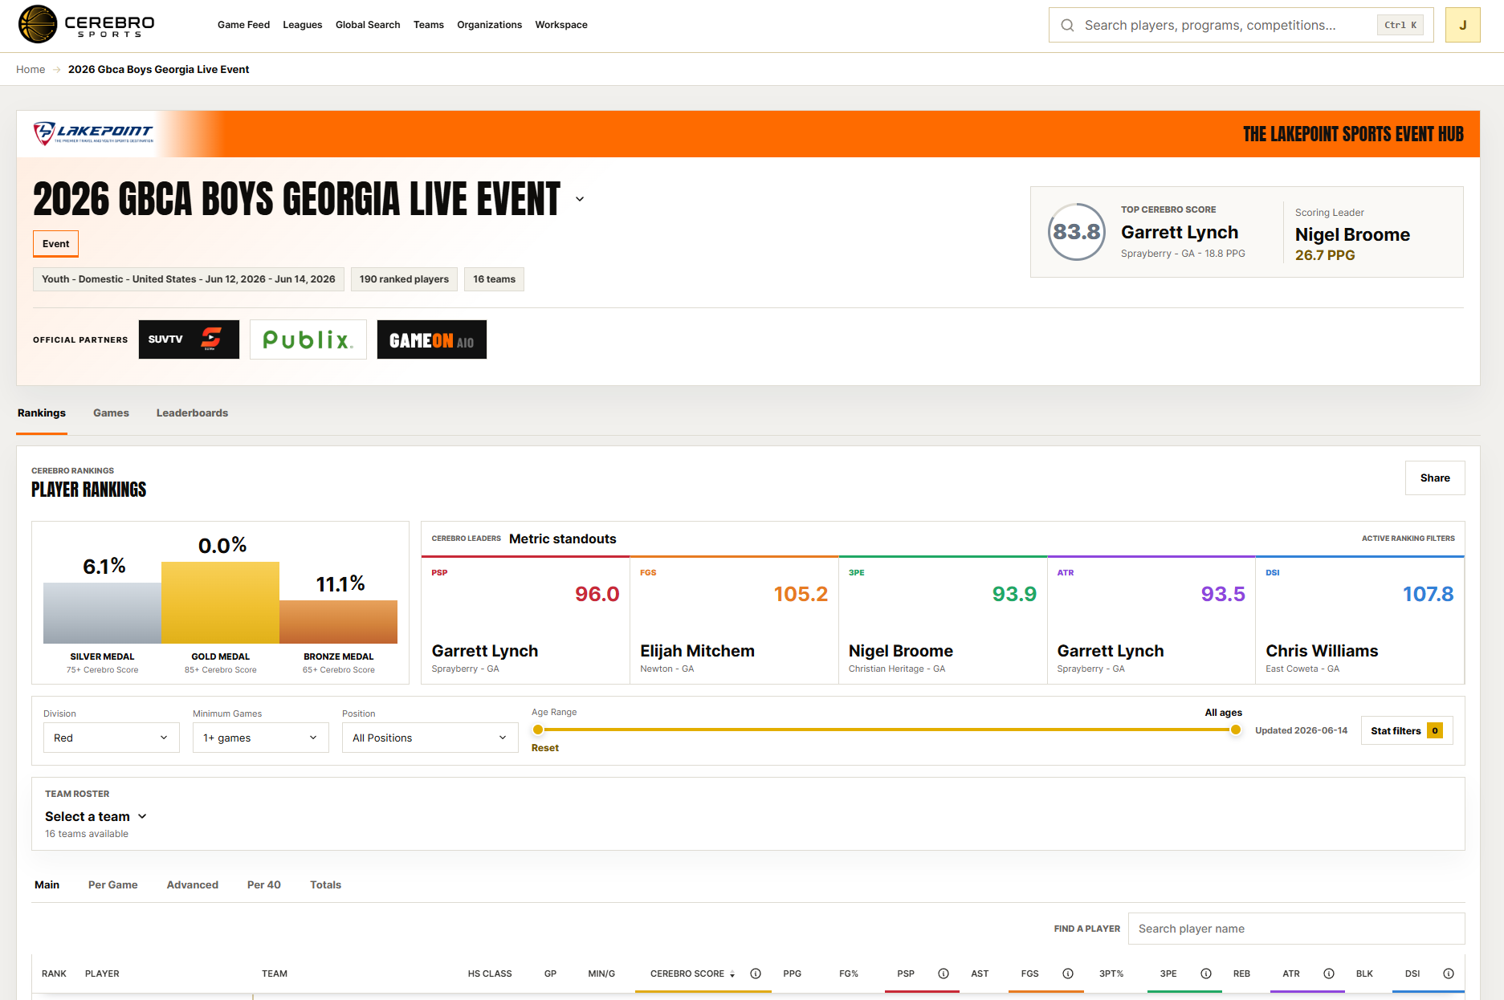
Task: Click the info icon next to PSP column
Action: pos(944,974)
